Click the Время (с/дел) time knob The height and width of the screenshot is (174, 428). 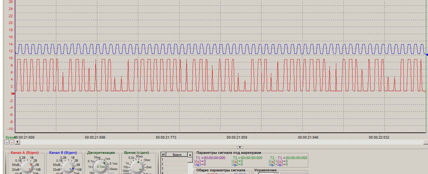(138, 168)
